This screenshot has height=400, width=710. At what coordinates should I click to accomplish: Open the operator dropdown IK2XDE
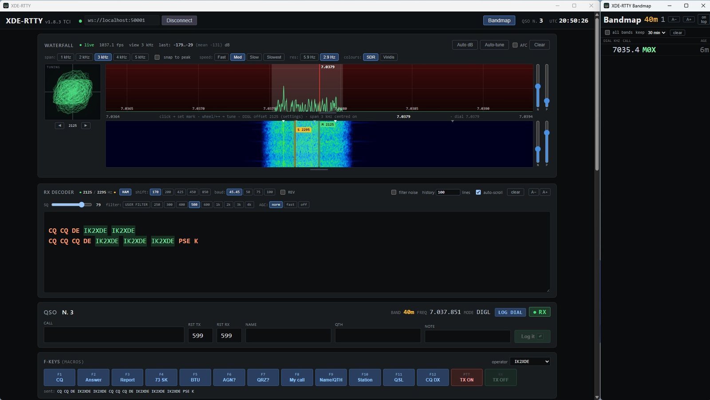pos(530,361)
